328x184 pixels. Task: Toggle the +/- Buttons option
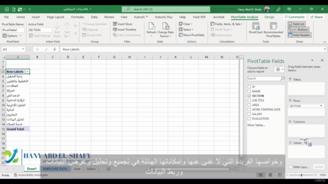click(x=298, y=30)
